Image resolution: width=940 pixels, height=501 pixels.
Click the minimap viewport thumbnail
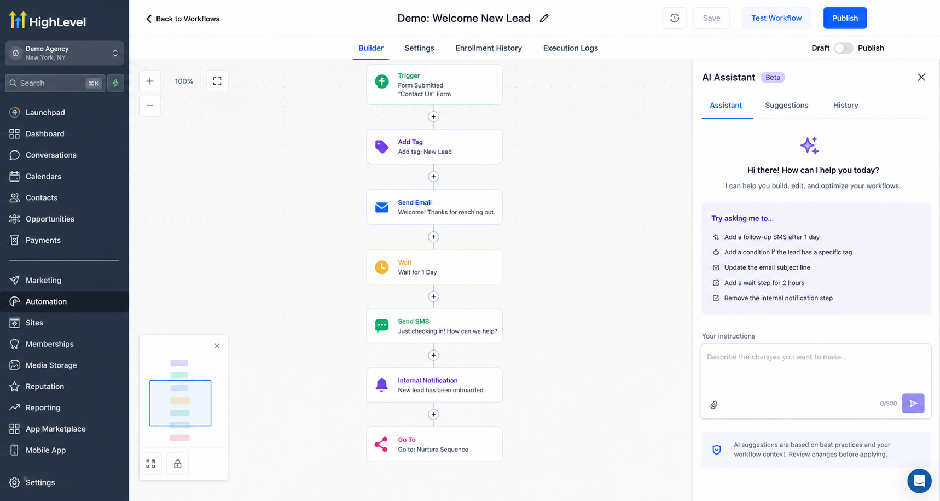[181, 403]
